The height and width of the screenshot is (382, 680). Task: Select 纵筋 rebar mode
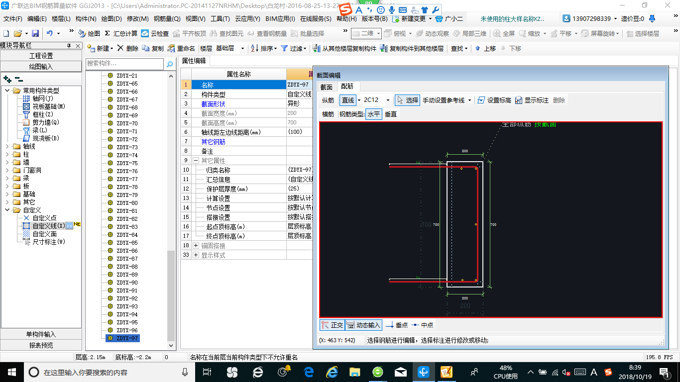coord(328,100)
